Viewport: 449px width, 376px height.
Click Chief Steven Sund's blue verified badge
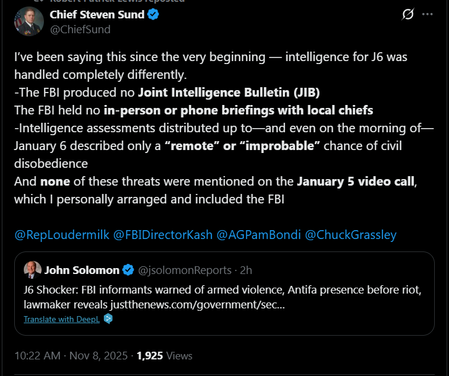pos(153,15)
